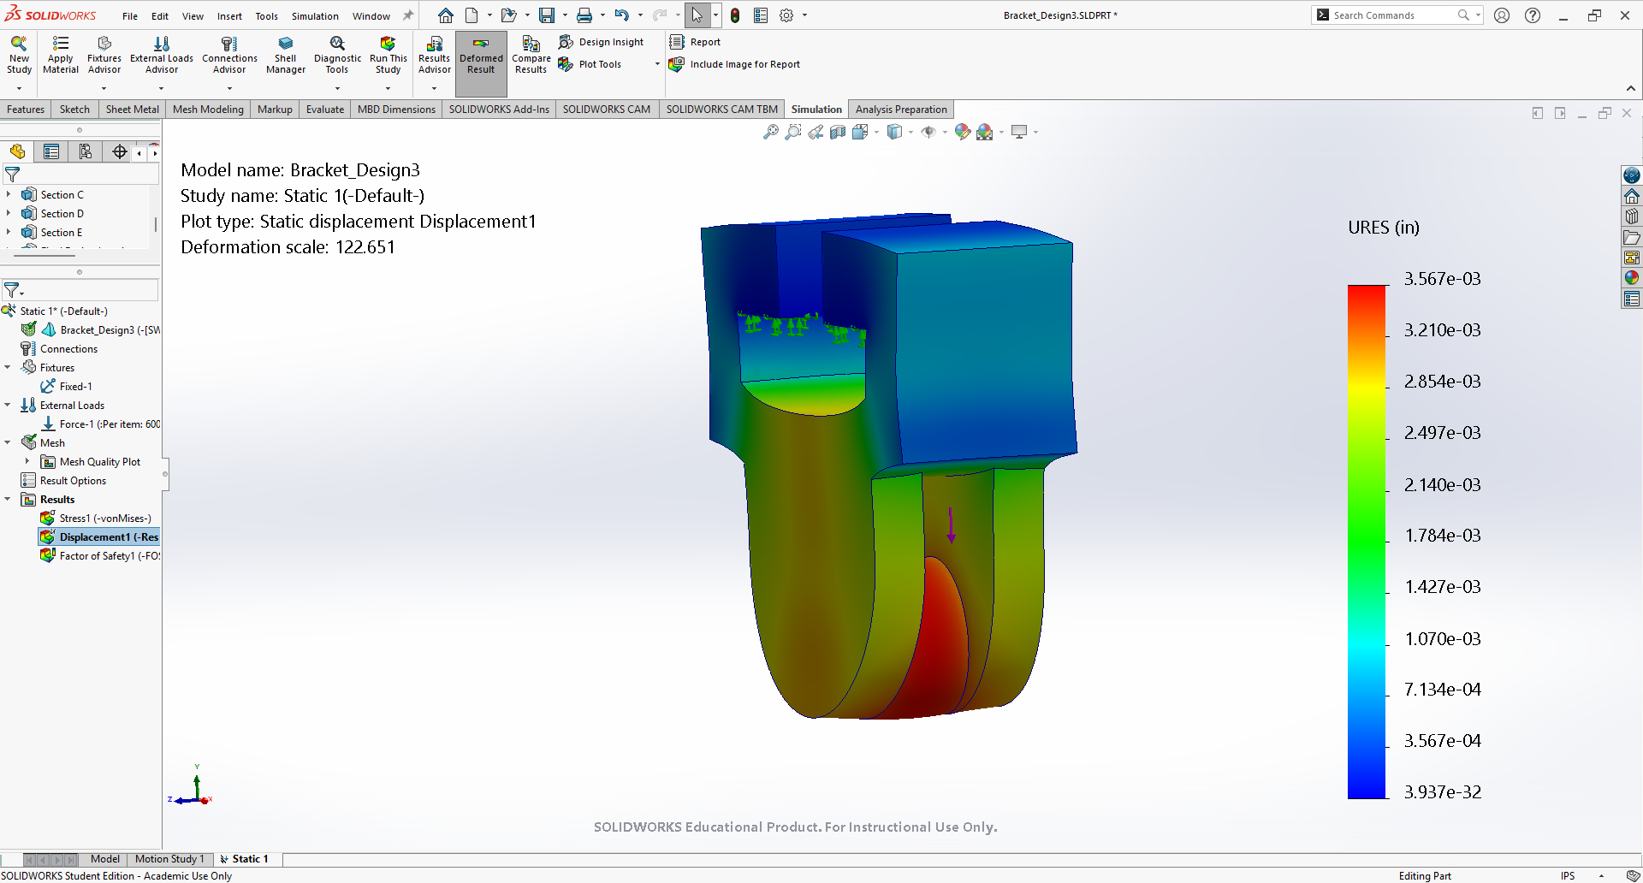Expand the Section E tree item
The height and width of the screenshot is (883, 1643).
click(x=9, y=233)
